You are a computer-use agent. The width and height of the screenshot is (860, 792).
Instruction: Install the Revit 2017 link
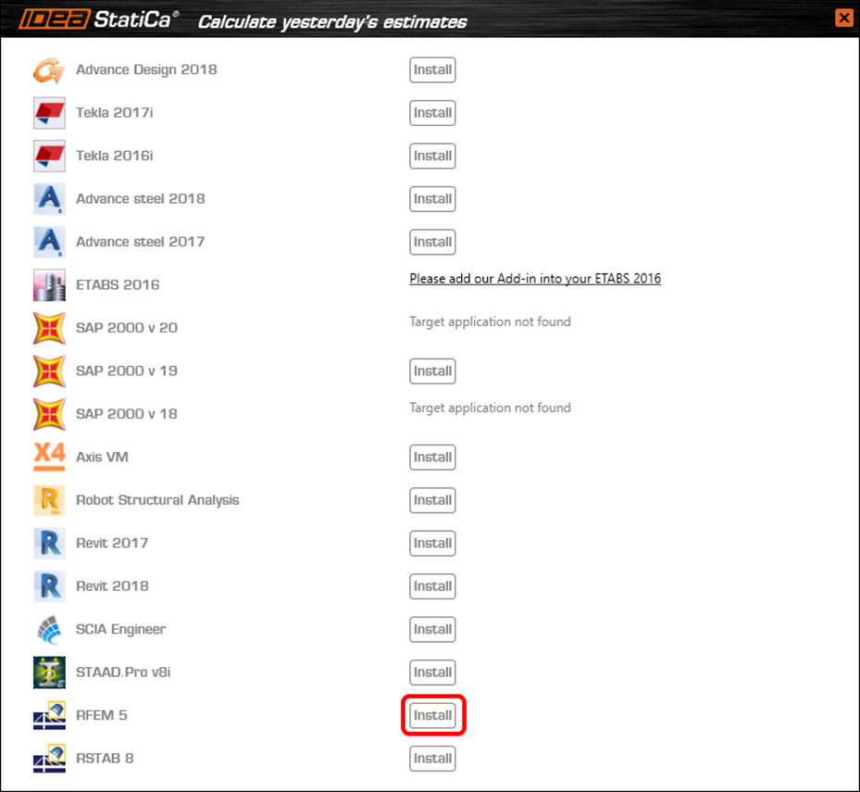pyautogui.click(x=432, y=544)
